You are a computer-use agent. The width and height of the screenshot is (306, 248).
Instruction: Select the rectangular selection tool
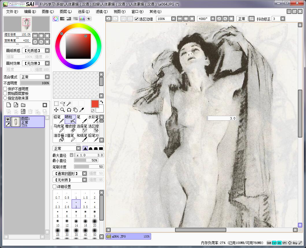(x=56, y=103)
